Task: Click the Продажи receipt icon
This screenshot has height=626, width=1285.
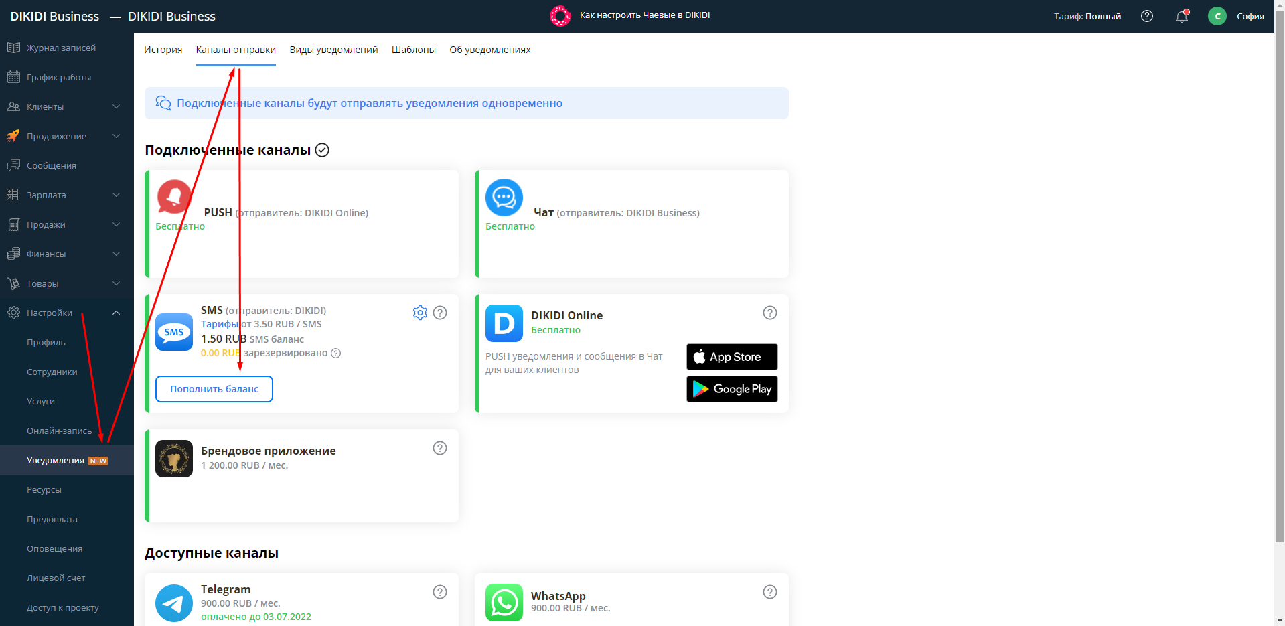Action: (x=13, y=224)
